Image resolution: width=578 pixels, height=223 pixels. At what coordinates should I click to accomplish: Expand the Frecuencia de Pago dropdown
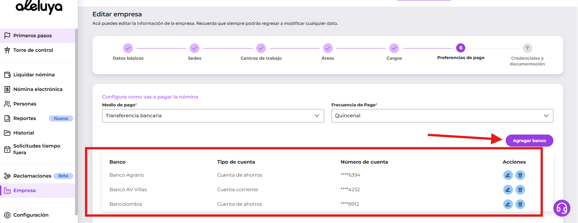click(442, 116)
